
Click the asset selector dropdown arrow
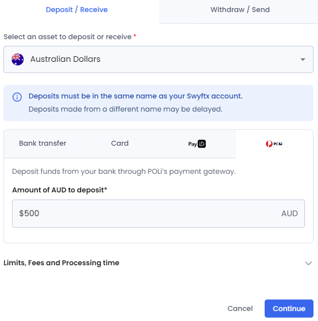coord(303,59)
